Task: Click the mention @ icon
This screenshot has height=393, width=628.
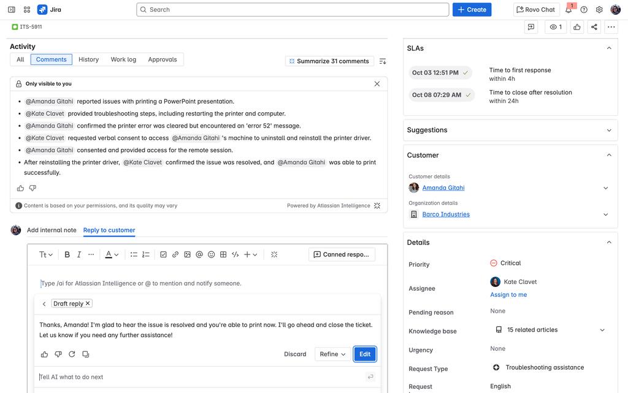Action: point(199,254)
